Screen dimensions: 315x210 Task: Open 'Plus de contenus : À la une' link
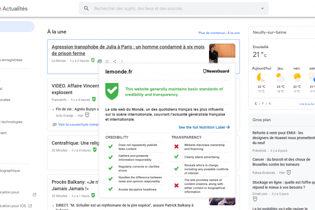pos(219,33)
